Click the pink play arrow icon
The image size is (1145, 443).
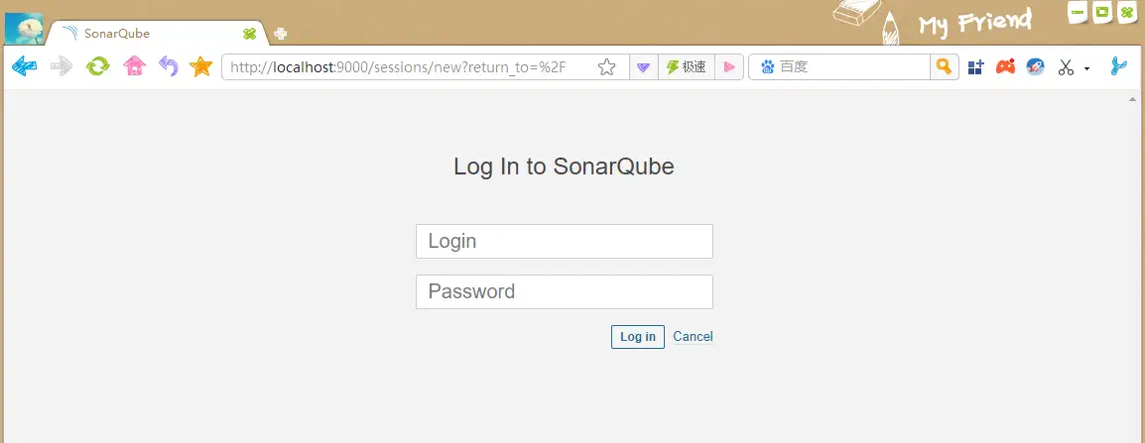(728, 67)
